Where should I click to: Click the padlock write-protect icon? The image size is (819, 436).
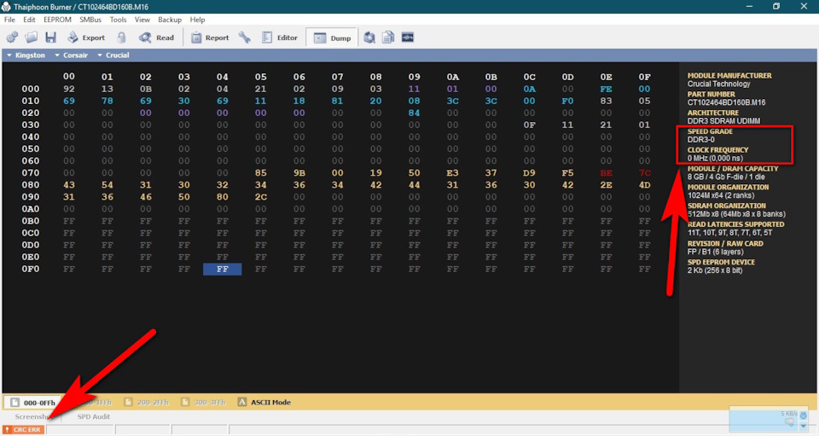[x=122, y=38]
